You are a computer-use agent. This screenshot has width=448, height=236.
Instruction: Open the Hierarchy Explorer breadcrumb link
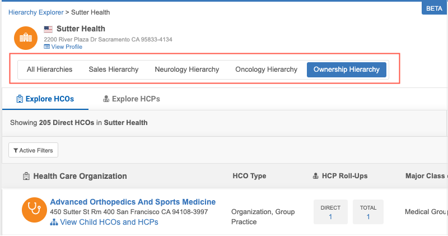pos(36,12)
